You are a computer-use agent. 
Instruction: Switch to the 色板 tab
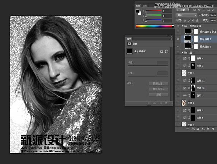[x=145, y=6]
